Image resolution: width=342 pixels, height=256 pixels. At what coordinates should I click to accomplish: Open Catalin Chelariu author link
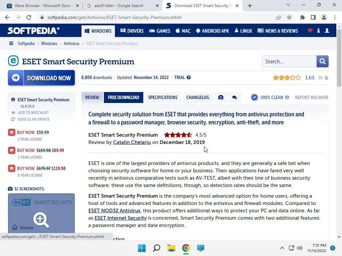click(x=132, y=142)
